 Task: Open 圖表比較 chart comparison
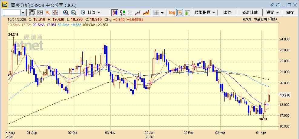(250, 13)
